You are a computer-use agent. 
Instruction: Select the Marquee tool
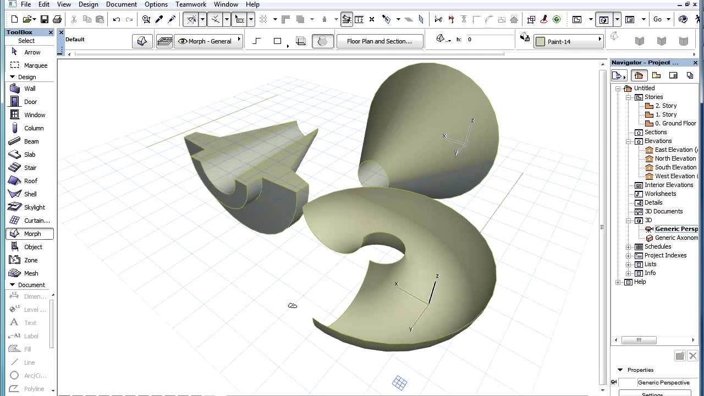click(x=30, y=65)
